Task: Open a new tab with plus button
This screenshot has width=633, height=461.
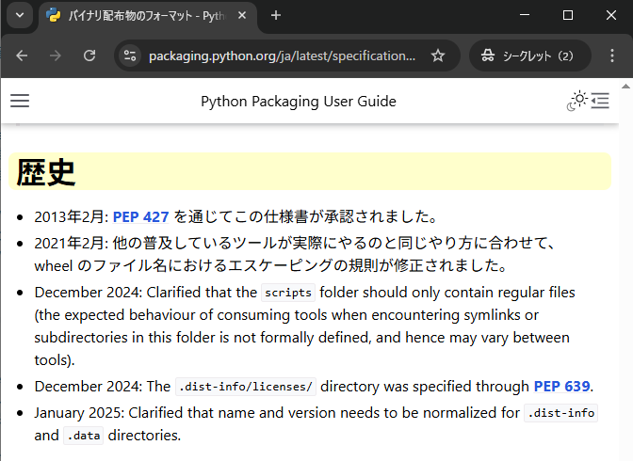Action: (276, 16)
